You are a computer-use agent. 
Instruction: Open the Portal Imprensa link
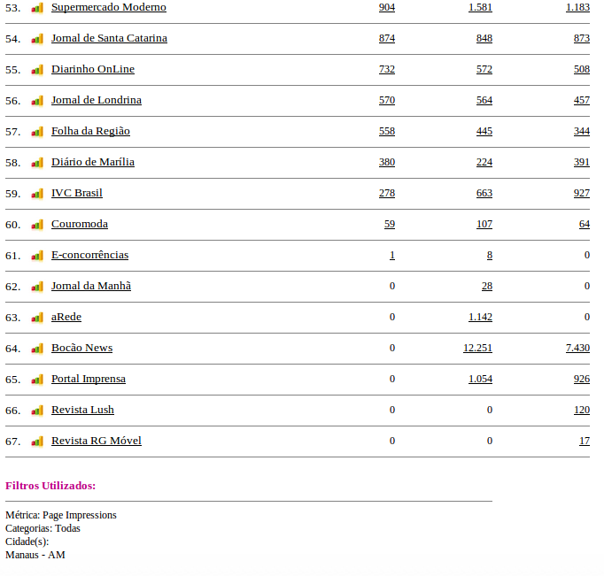tap(89, 379)
